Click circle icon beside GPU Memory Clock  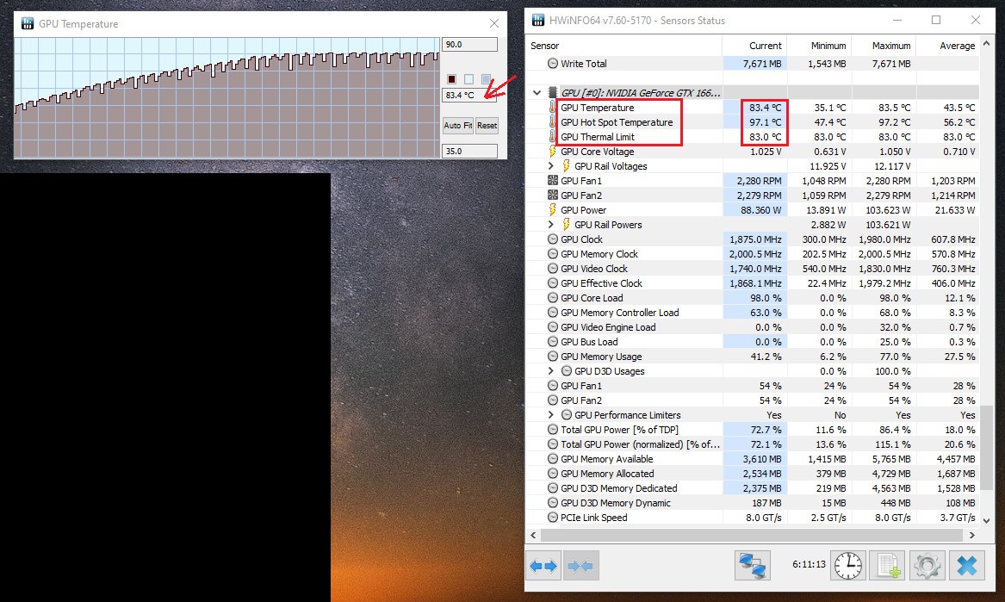553,254
